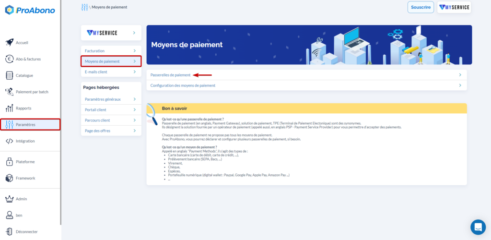The width and height of the screenshot is (491, 240).
Task: Open Portail client link
Action: [95, 109]
